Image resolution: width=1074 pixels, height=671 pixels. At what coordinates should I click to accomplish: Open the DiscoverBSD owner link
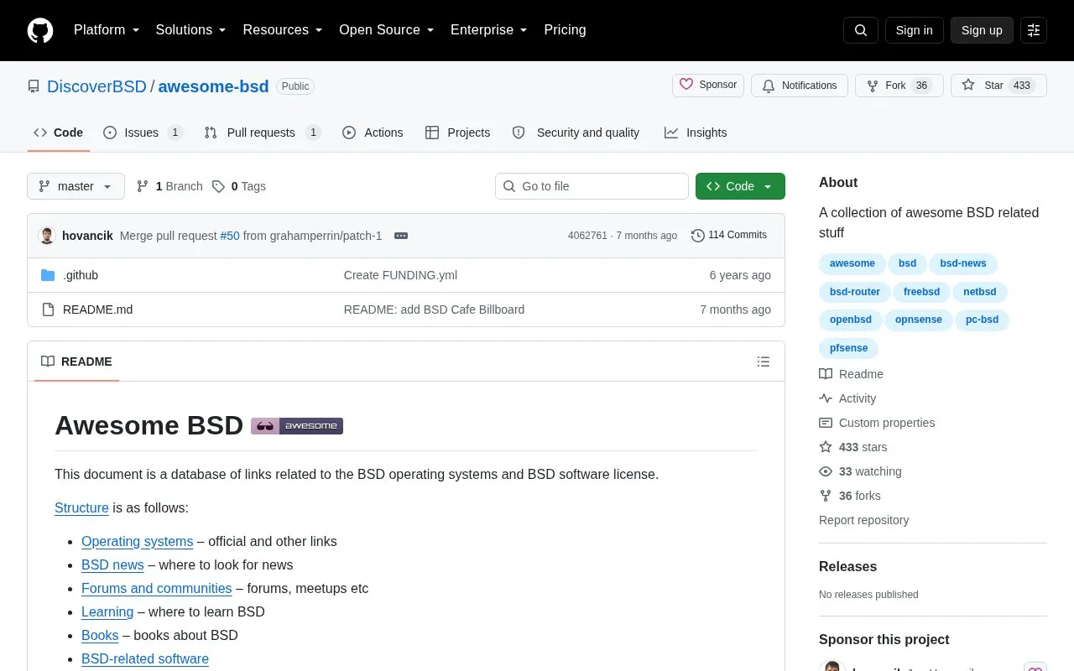click(x=96, y=86)
